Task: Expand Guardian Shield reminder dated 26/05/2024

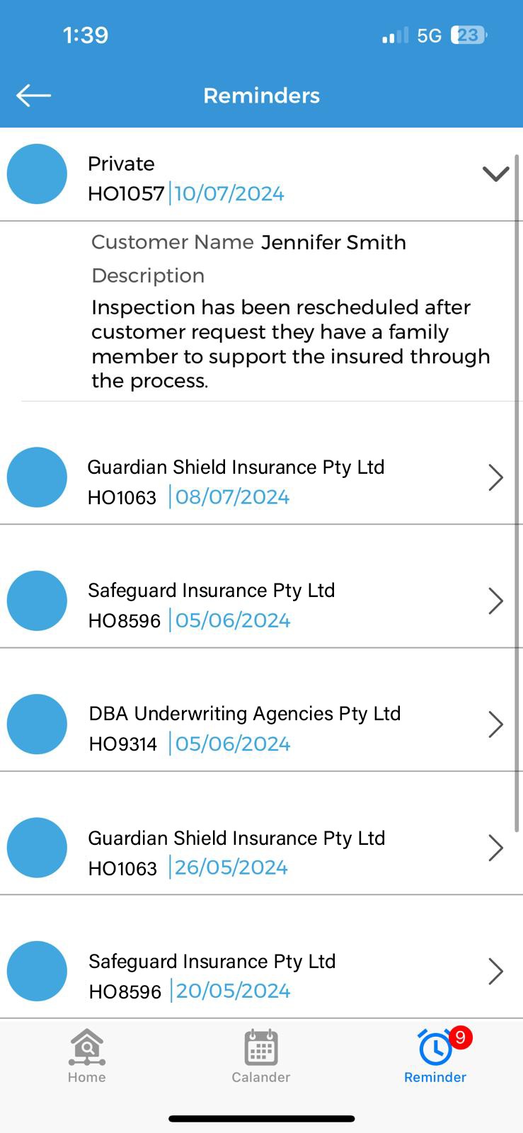Action: tap(495, 848)
